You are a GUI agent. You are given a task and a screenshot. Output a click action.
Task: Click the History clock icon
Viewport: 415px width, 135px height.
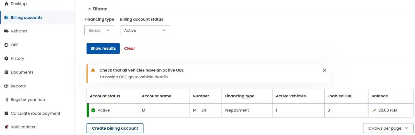tap(6, 58)
